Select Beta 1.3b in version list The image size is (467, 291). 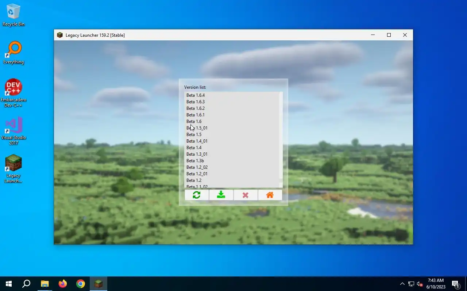pos(232,161)
